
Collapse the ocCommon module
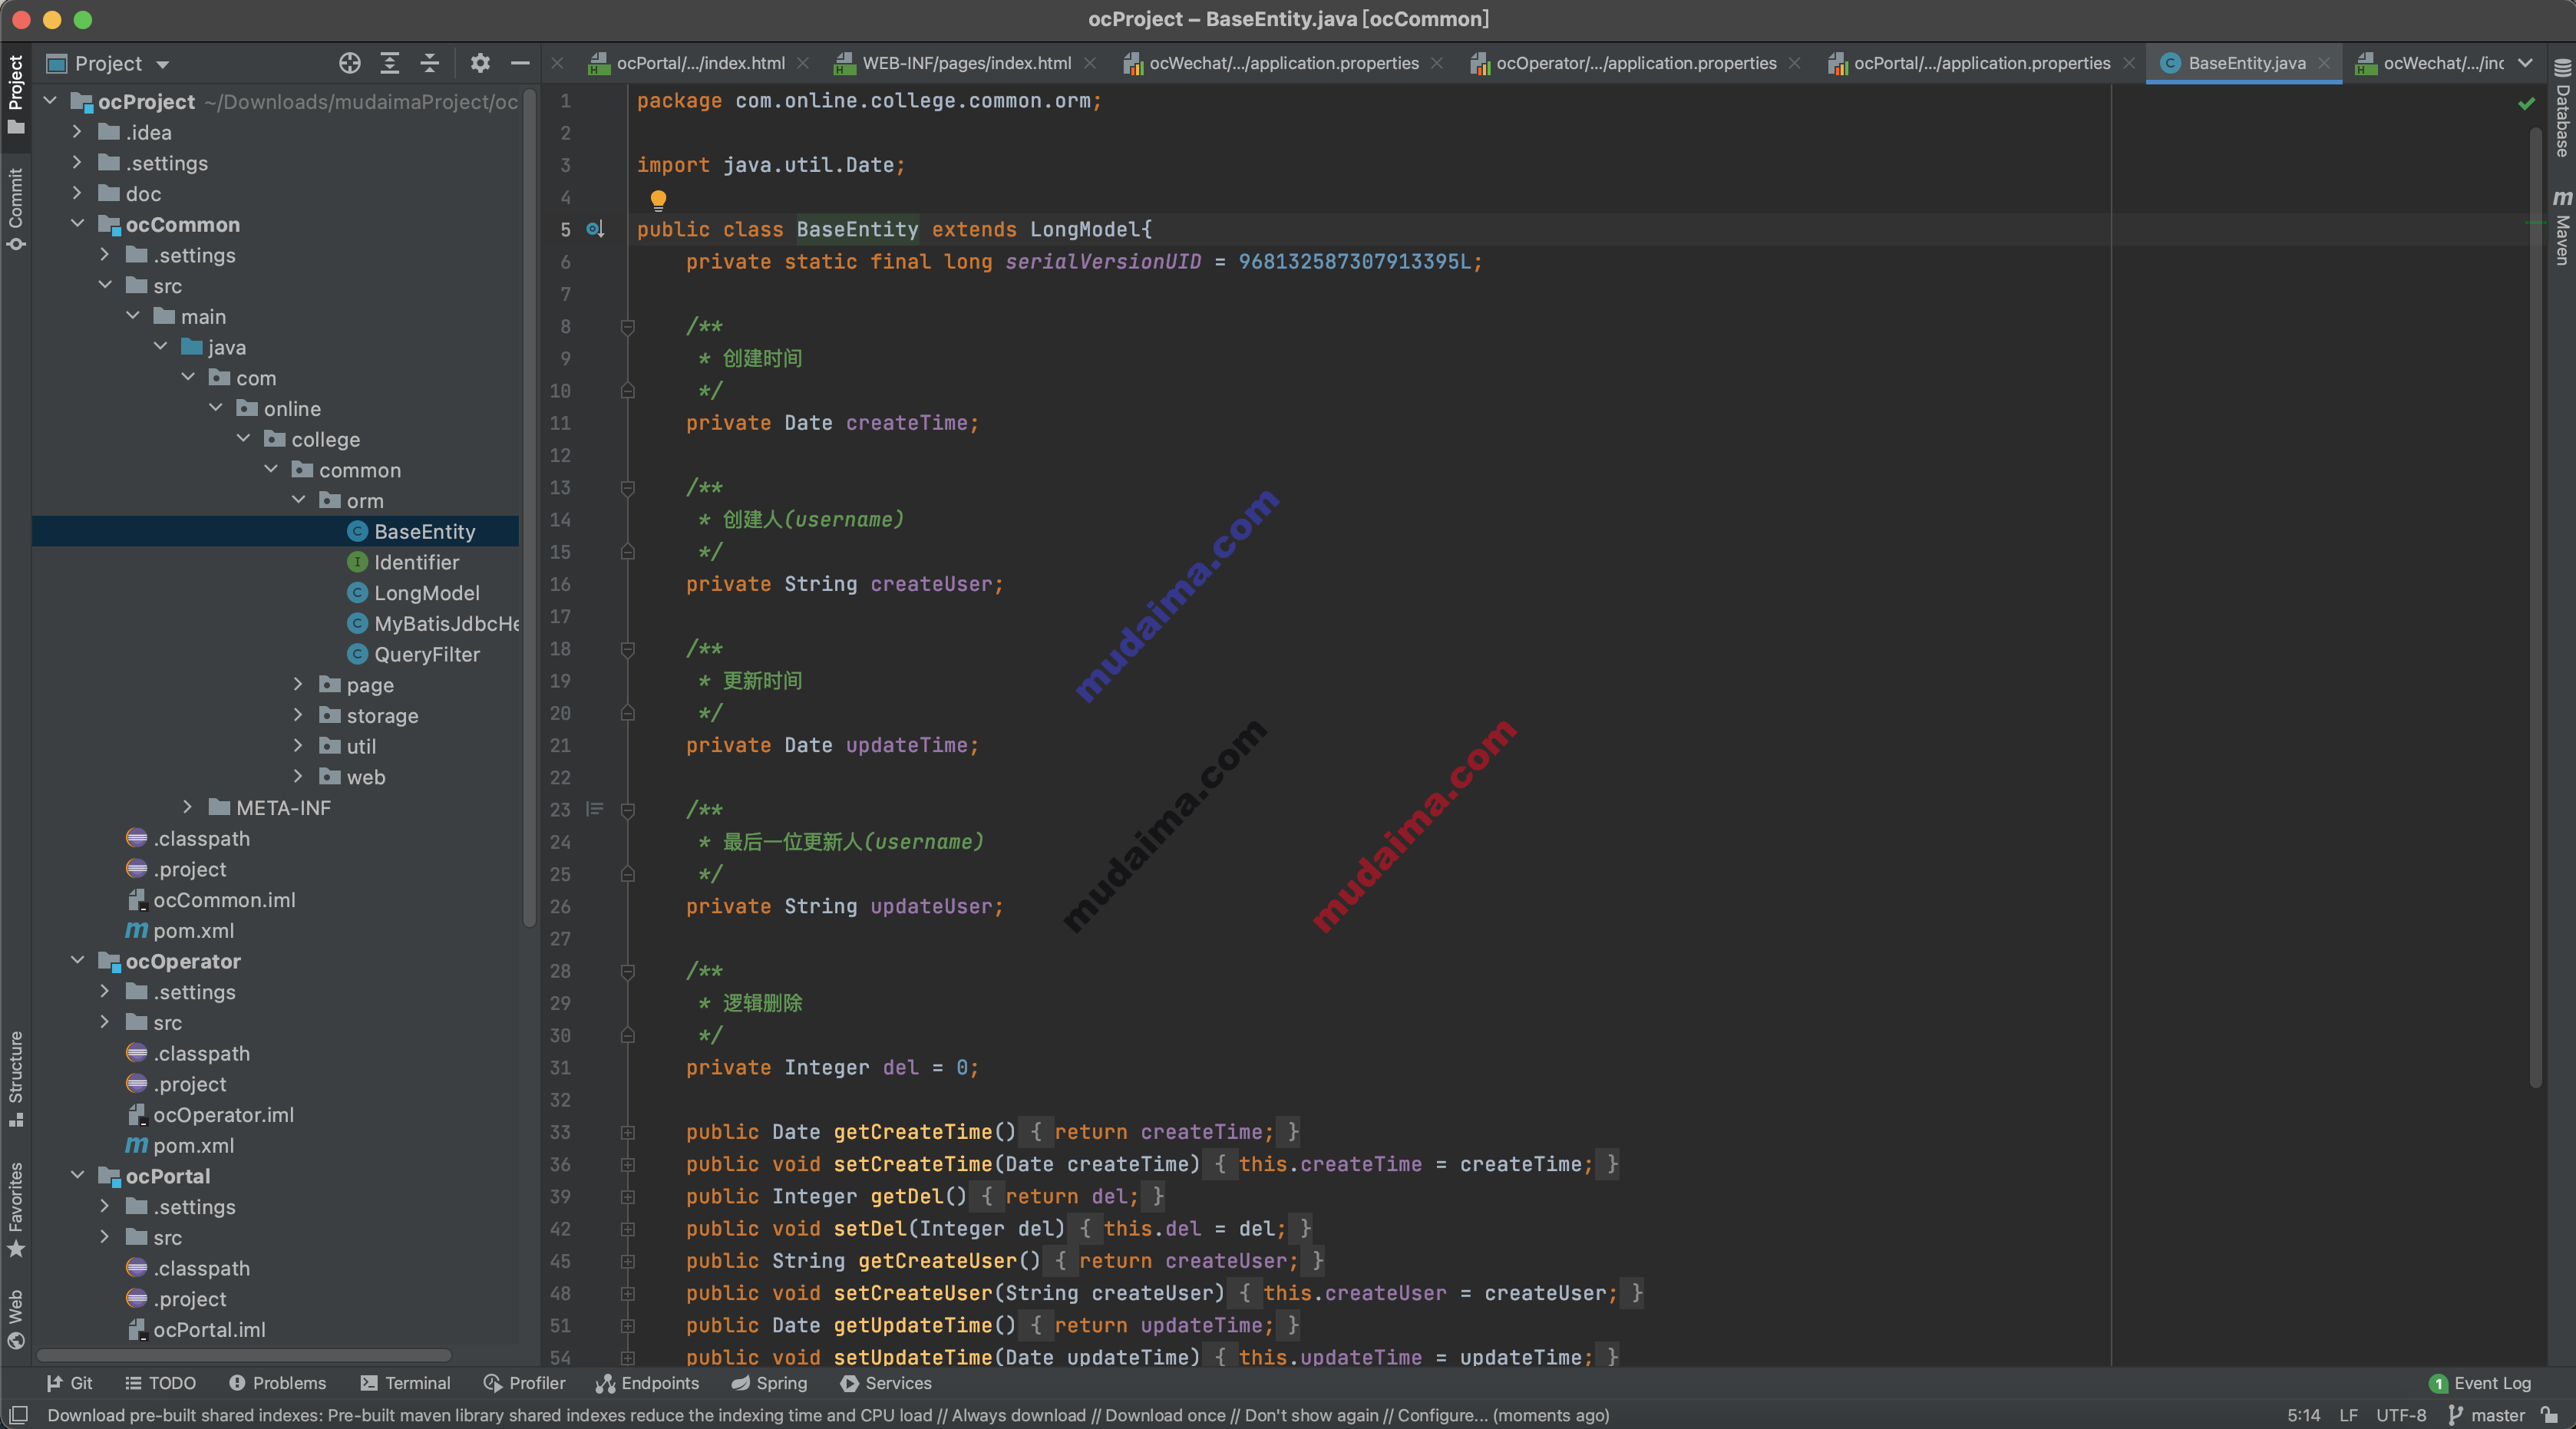tap(77, 224)
